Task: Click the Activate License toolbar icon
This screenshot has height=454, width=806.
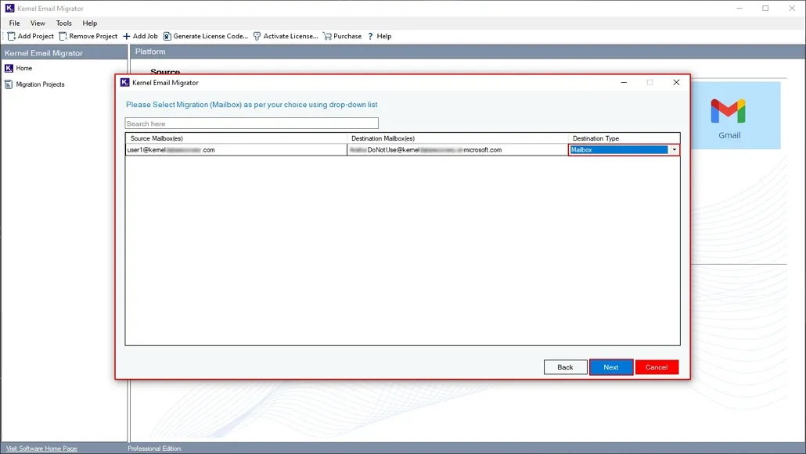Action: tap(257, 36)
